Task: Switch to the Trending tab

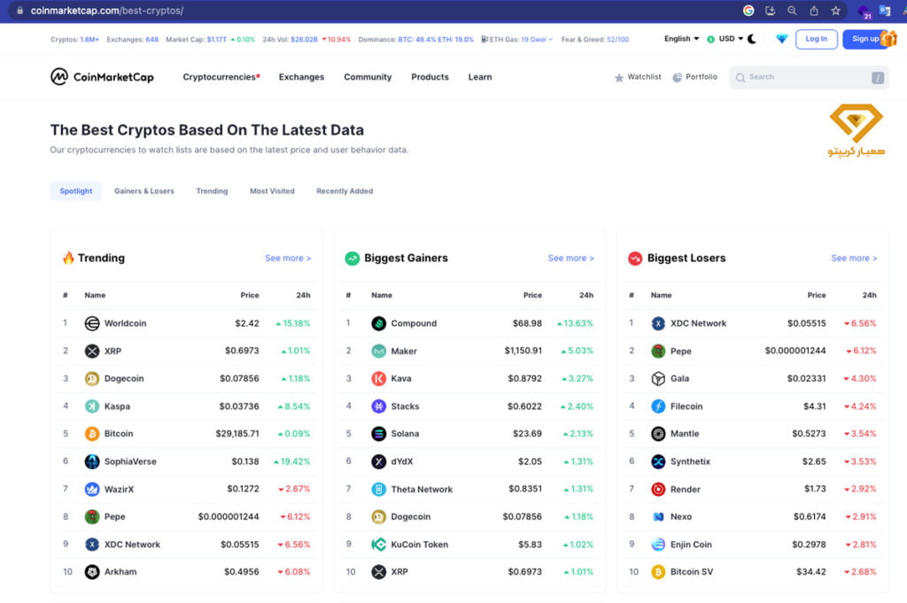Action: tap(212, 190)
